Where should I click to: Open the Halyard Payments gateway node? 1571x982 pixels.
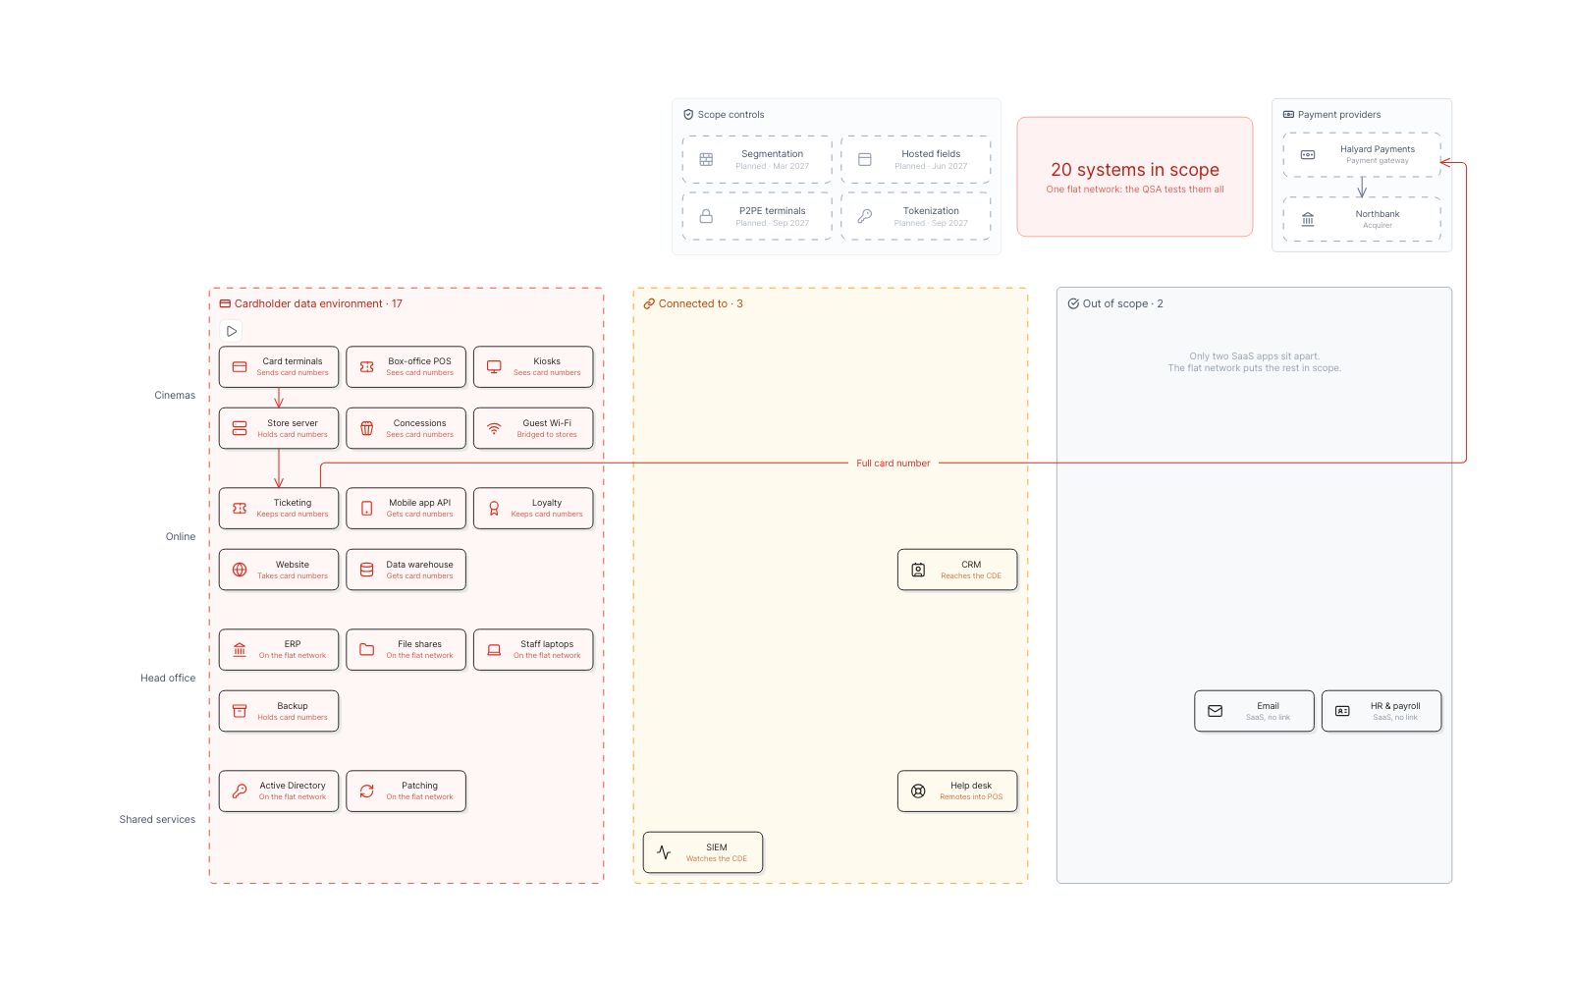tap(1362, 155)
